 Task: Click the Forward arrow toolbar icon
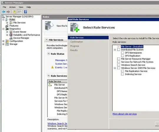click(x=8, y=12)
